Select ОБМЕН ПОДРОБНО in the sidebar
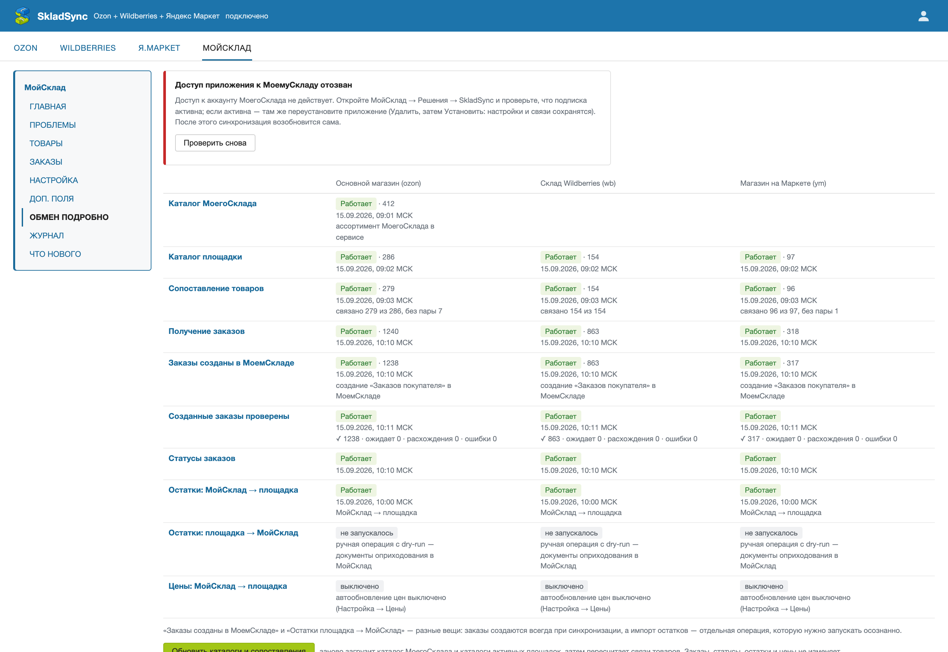This screenshot has width=948, height=652. pos(69,217)
